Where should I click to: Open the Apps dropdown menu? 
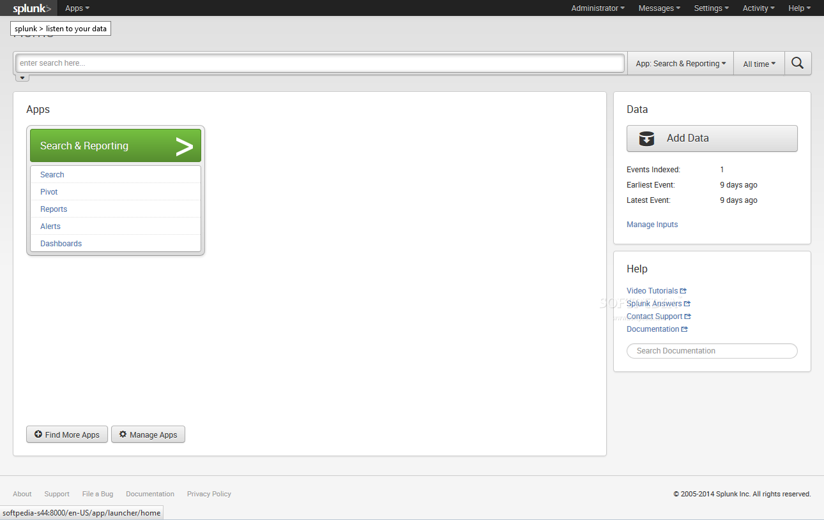pyautogui.click(x=77, y=8)
